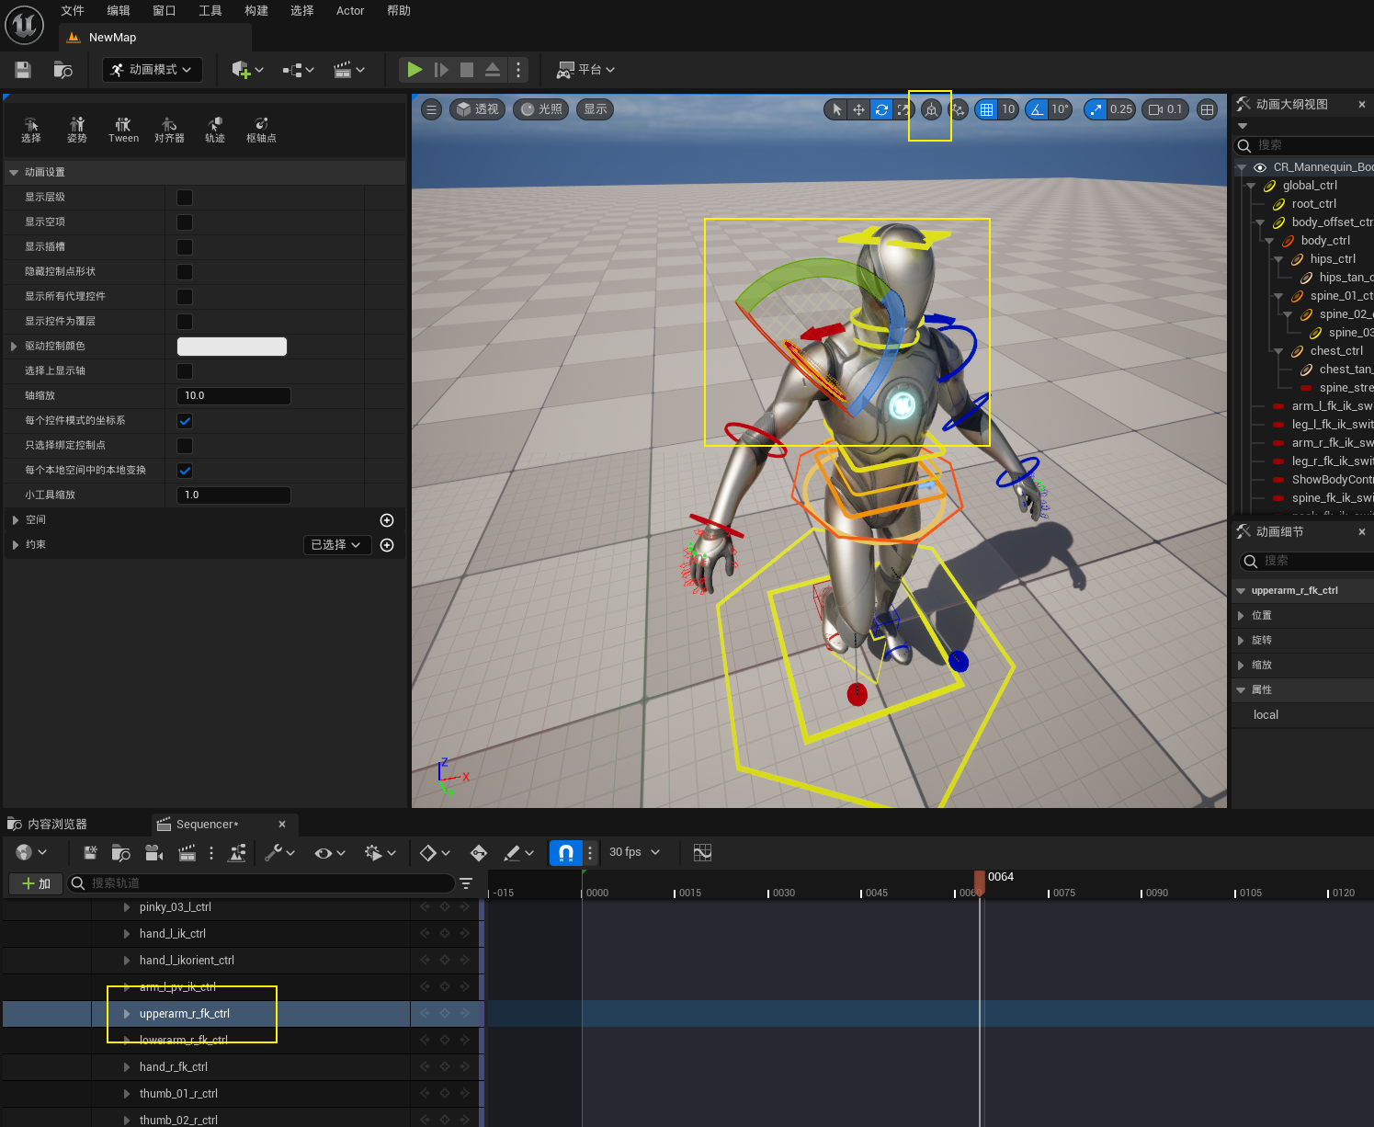Toggle the Sequencer magnet snap icon
Image resolution: width=1374 pixels, height=1127 pixels.
[x=566, y=853]
